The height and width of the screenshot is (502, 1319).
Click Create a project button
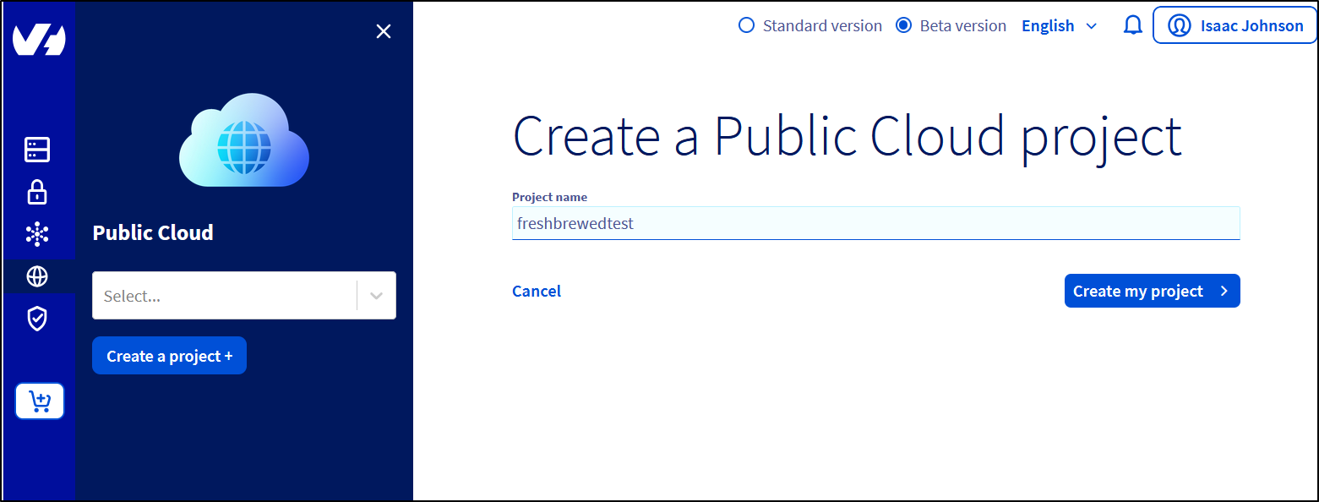[168, 355]
